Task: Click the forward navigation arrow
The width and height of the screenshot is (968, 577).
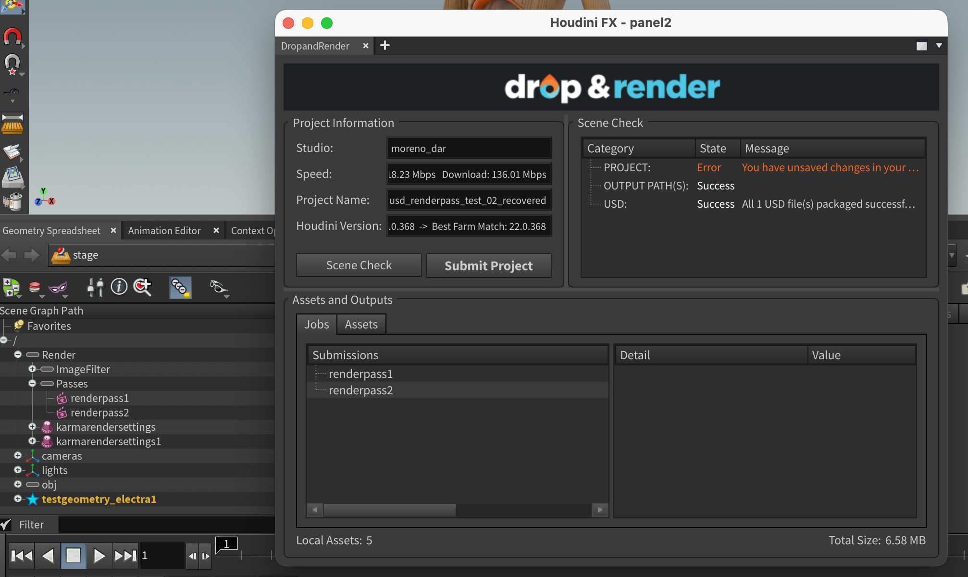Action: point(32,255)
